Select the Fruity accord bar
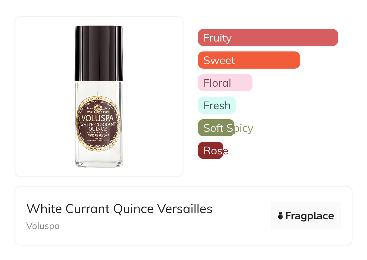This screenshot has height=260, width=367. (268, 38)
